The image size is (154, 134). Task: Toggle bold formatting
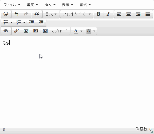(x=98, y=14)
